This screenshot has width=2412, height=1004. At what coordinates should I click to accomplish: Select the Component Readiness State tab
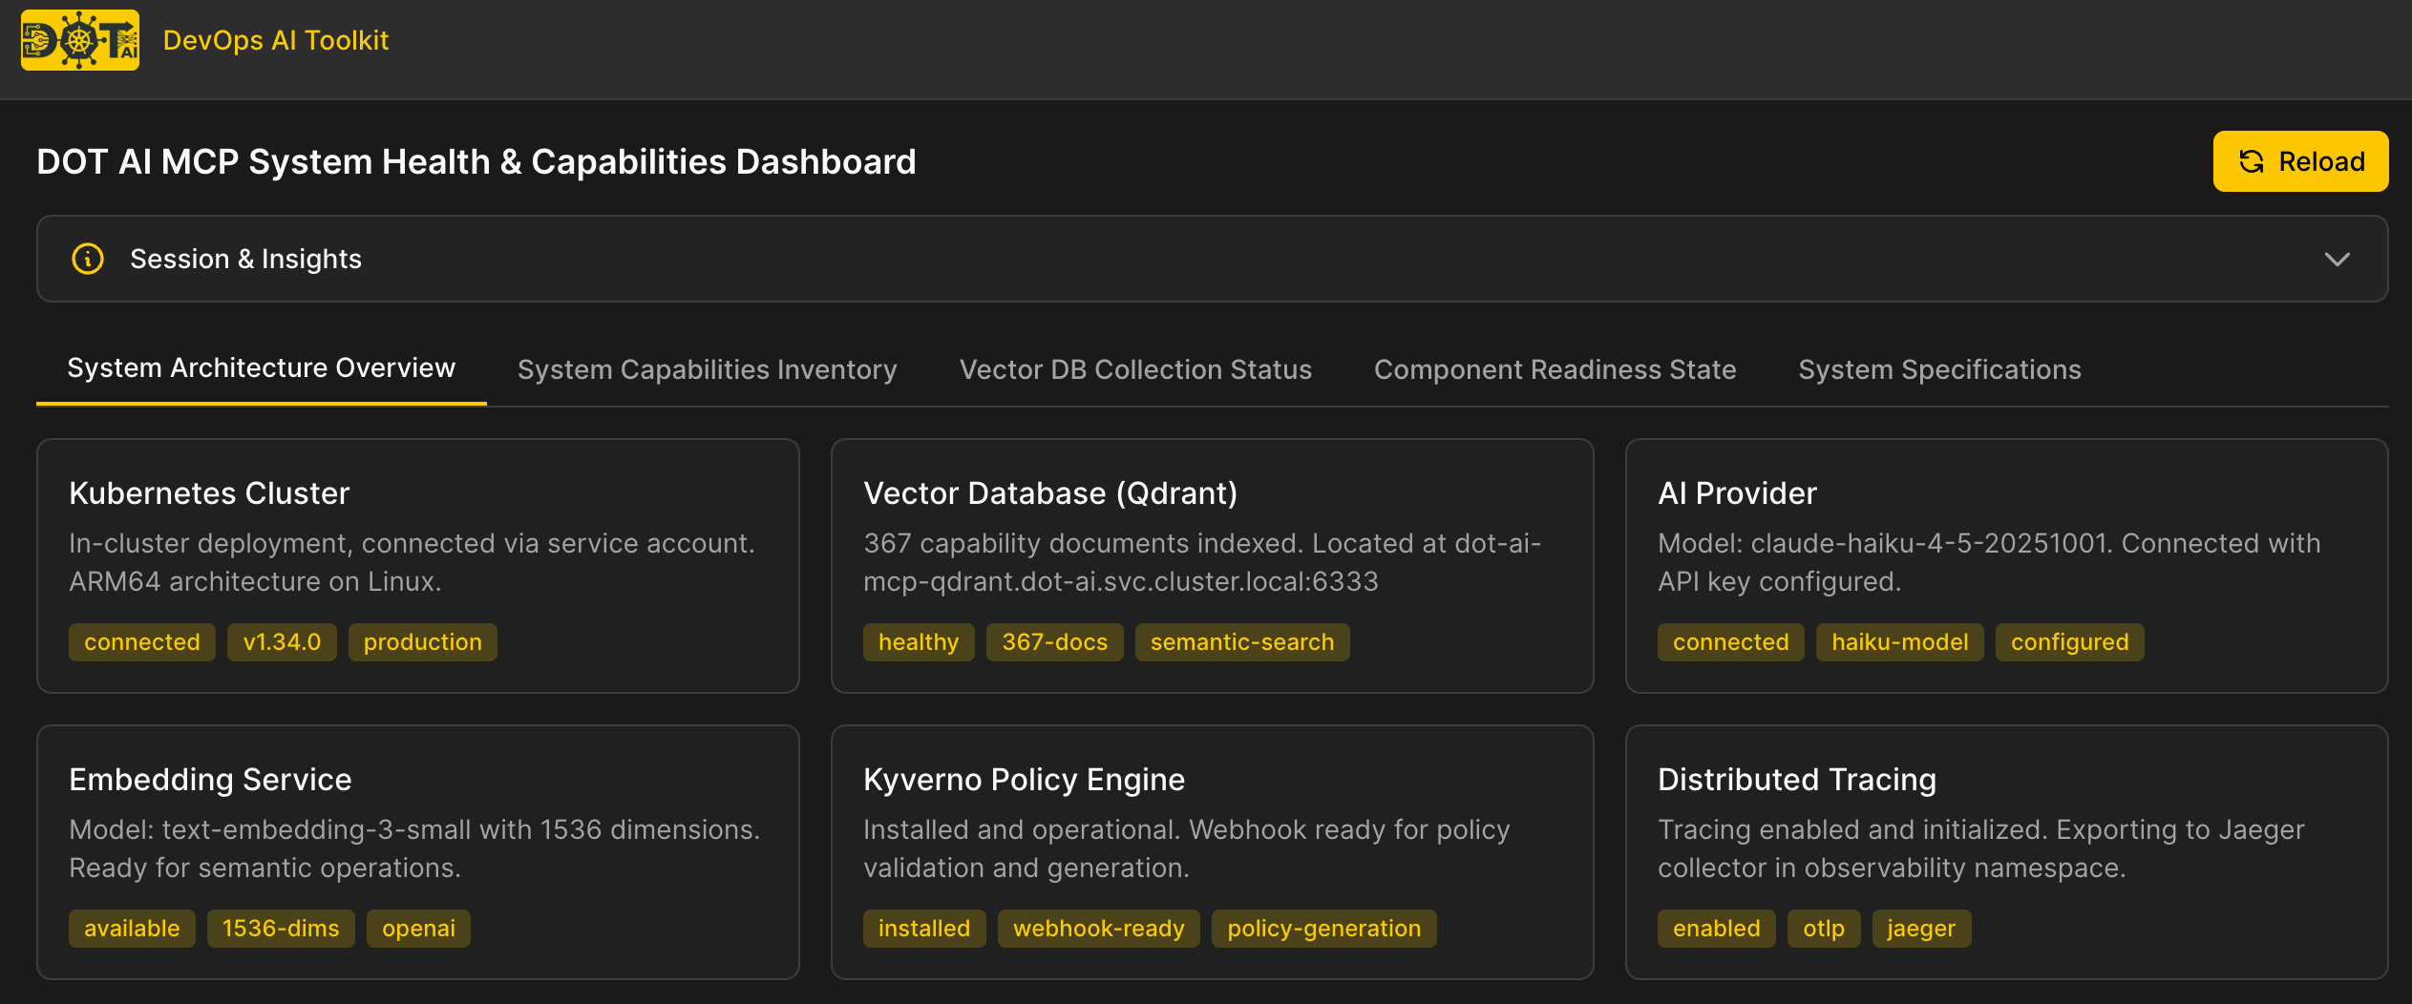[1555, 369]
